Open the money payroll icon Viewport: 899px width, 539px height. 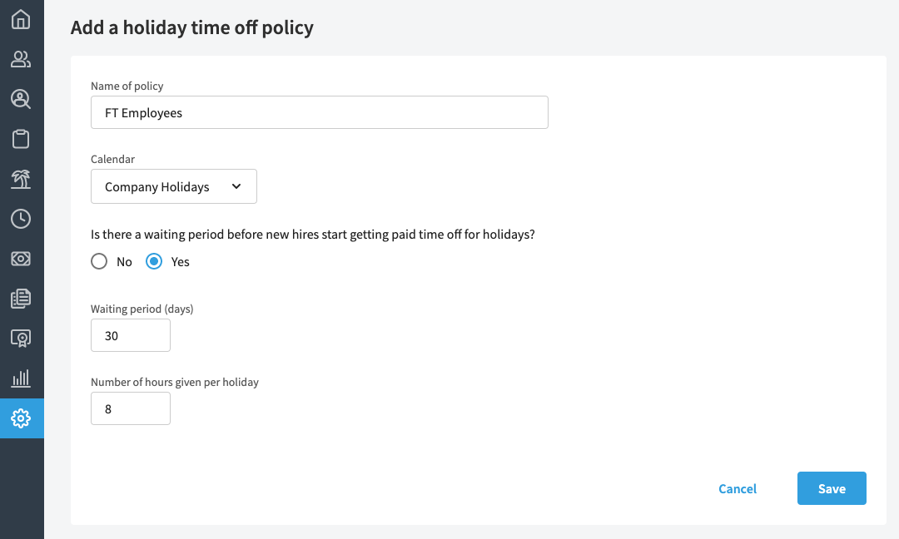click(x=21, y=259)
